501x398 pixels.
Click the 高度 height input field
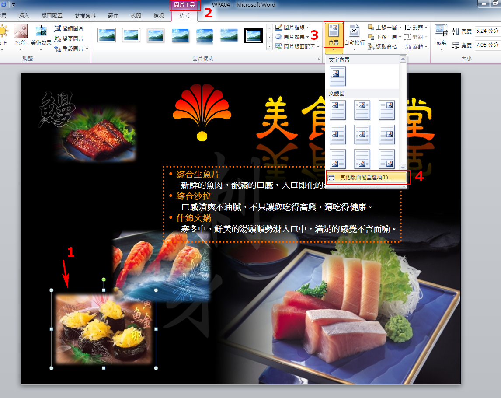(x=487, y=31)
